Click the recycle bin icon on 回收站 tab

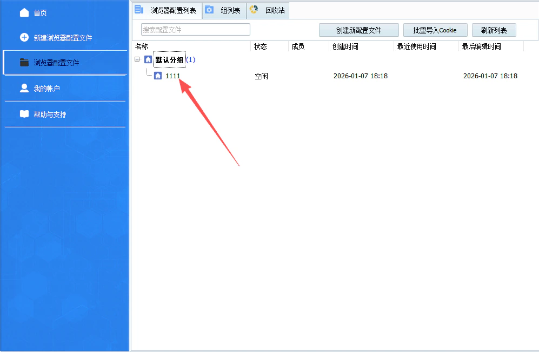point(252,10)
